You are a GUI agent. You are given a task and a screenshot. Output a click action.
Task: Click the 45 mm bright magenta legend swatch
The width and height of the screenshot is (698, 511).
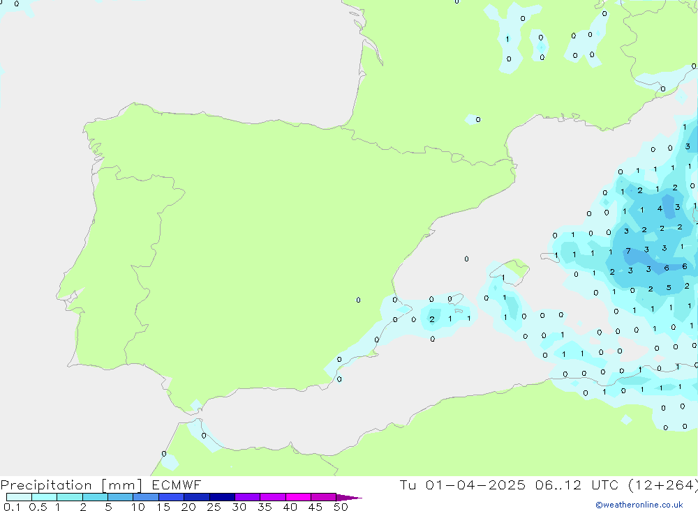[x=323, y=497]
